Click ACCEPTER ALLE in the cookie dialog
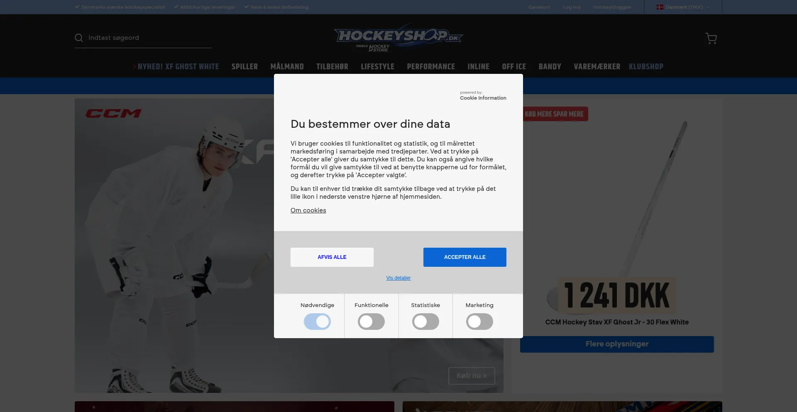This screenshot has width=797, height=412. click(x=465, y=257)
